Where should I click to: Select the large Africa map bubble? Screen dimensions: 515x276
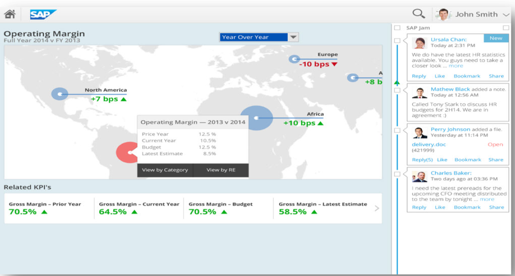(x=256, y=118)
